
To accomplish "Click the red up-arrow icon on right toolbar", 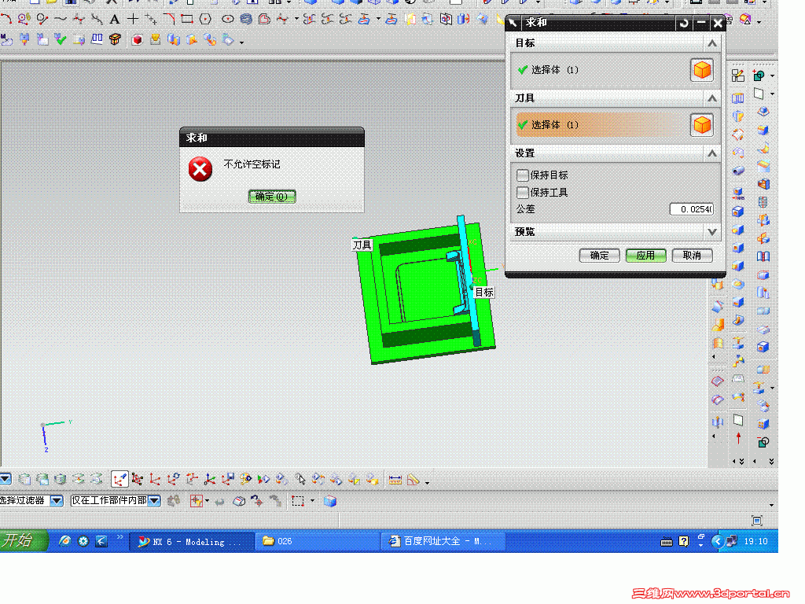I will coord(738,438).
